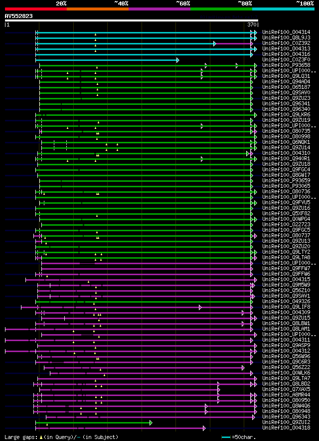This screenshot has width=319, height=441.
Task: Select the UniRef100_Q940R1 label
Action: [286, 159]
